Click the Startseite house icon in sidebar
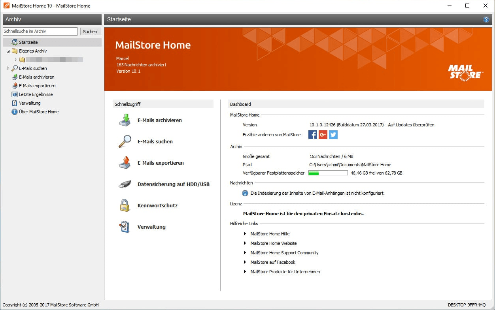The width and height of the screenshot is (495, 310). point(15,42)
